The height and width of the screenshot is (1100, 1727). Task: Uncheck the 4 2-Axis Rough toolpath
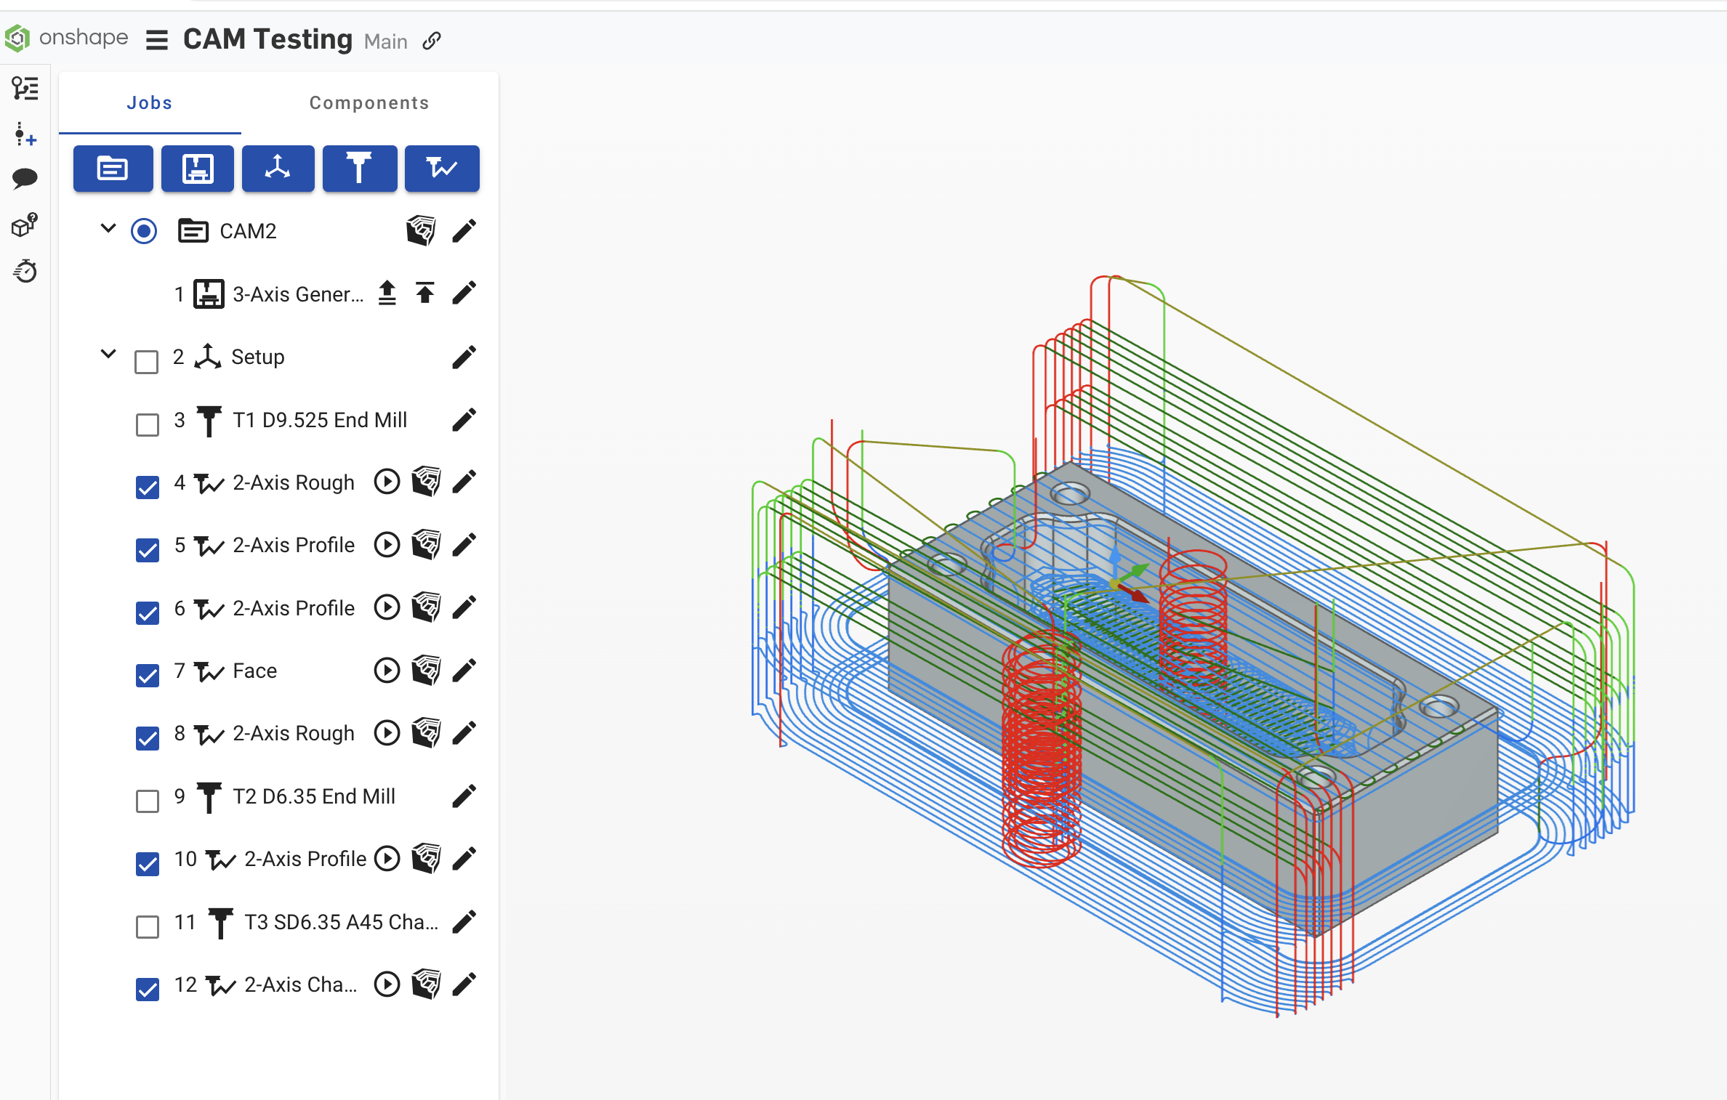pos(148,487)
